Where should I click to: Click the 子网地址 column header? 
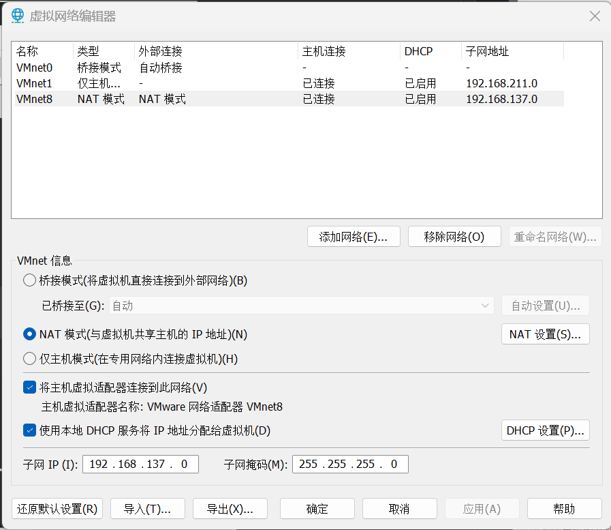512,51
